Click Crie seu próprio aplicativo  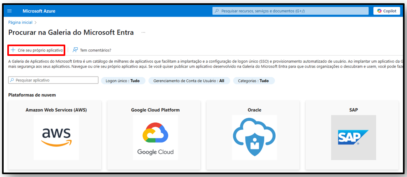point(36,50)
